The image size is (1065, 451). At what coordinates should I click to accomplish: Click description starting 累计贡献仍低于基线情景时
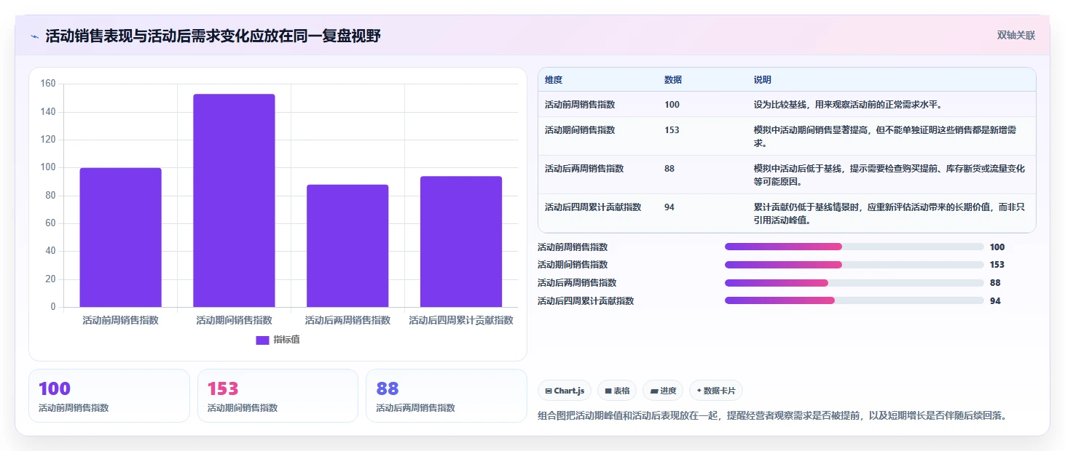[x=889, y=213]
